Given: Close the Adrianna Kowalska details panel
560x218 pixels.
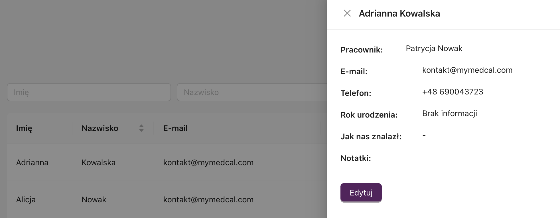Looking at the screenshot, I should pyautogui.click(x=347, y=13).
